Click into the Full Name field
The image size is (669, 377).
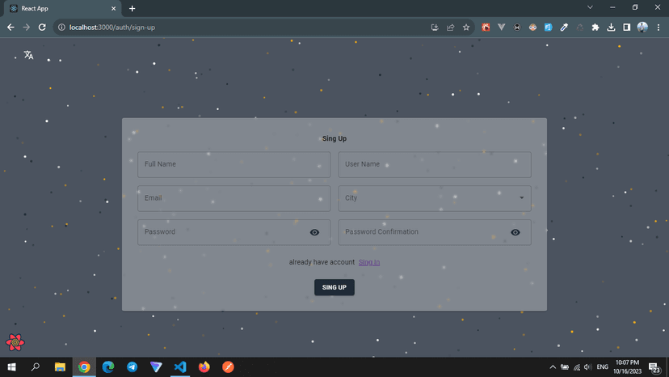[234, 165]
